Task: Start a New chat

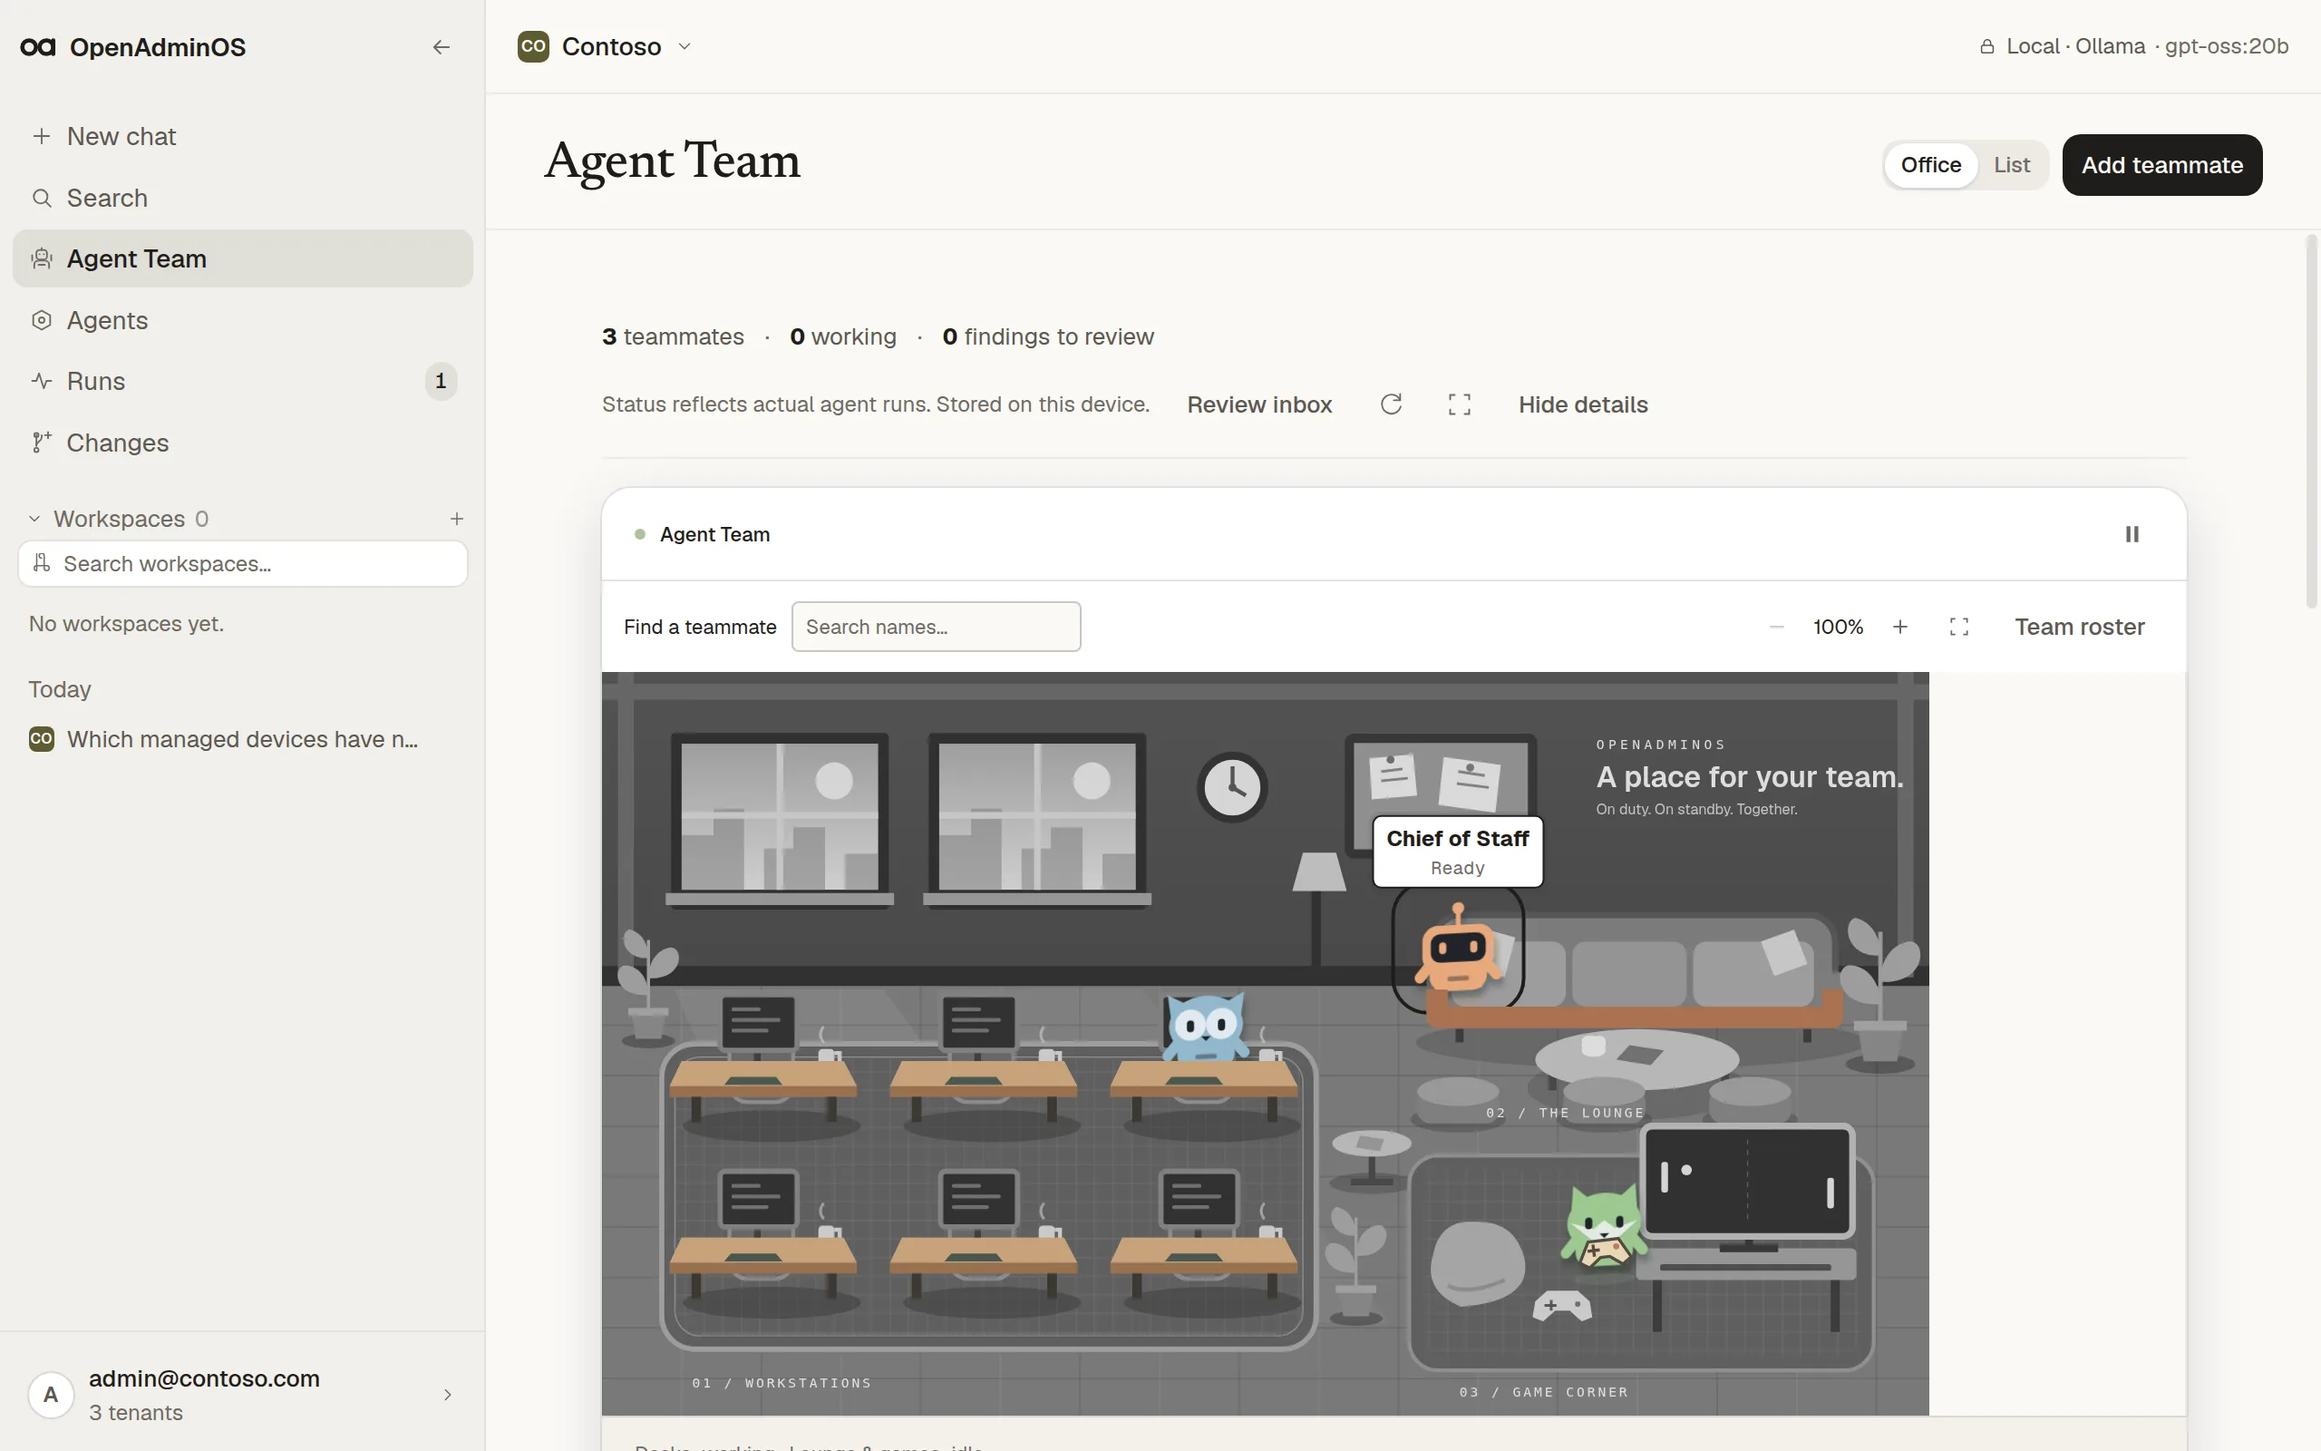Action: pyautogui.click(x=243, y=136)
